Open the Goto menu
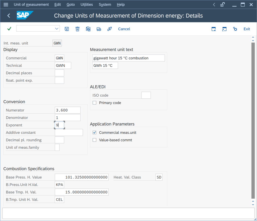This screenshot has height=221, width=257. pyautogui.click(x=71, y=5)
